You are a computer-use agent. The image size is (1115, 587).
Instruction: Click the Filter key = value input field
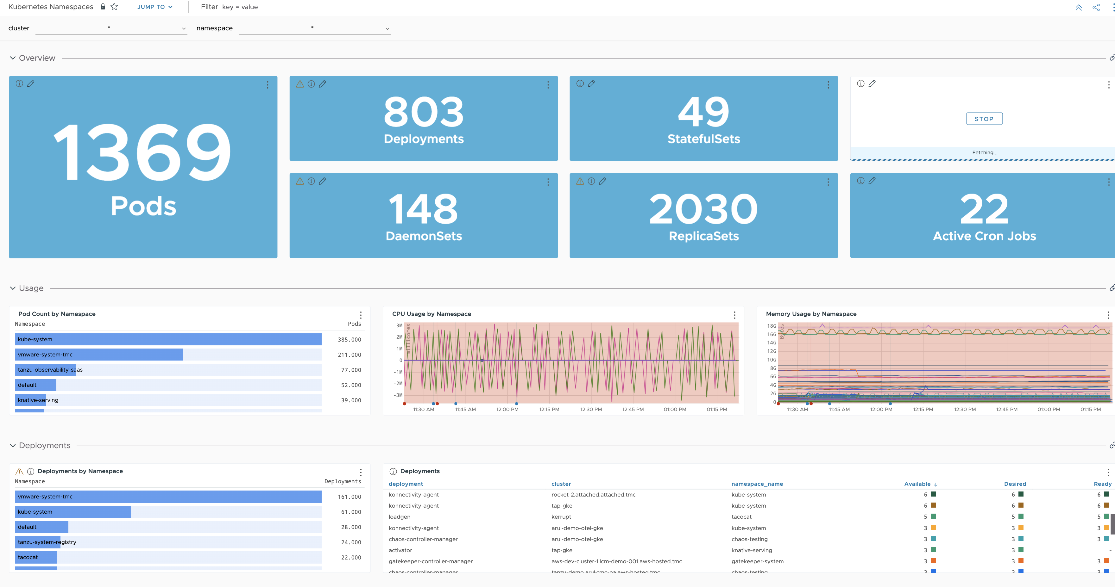point(271,7)
